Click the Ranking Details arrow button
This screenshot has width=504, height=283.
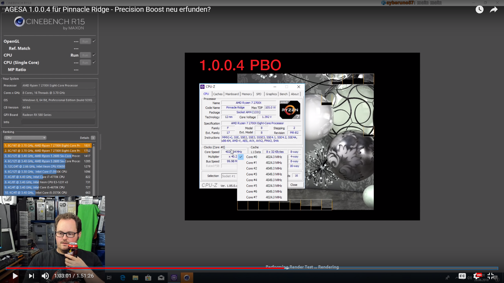[93, 138]
